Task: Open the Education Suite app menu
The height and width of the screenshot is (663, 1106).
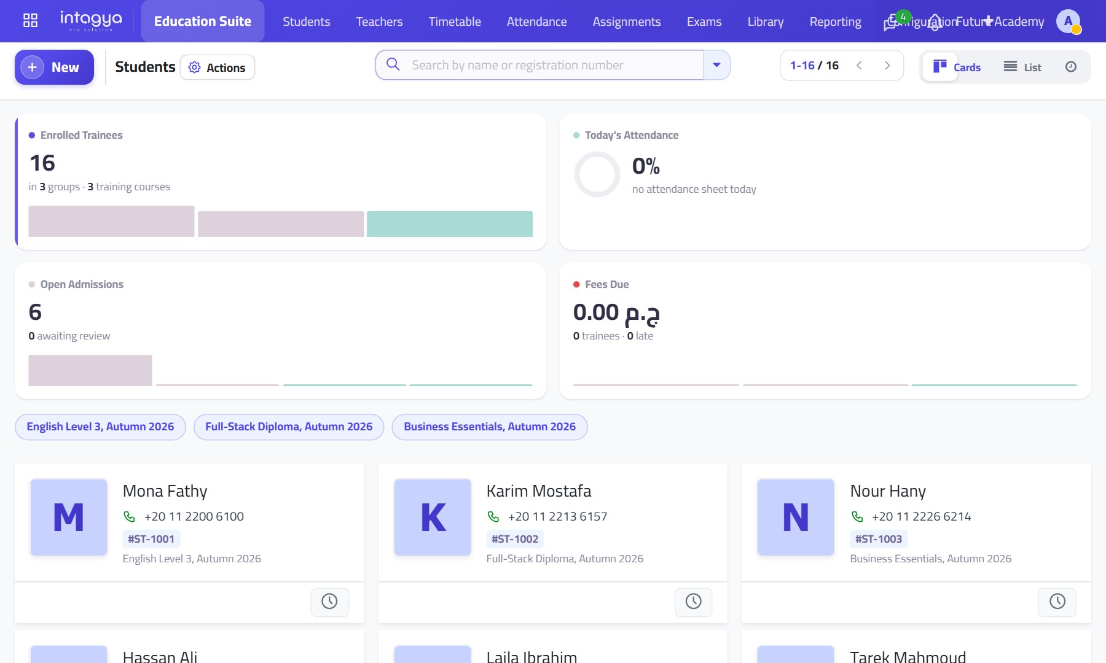Action: coord(203,21)
